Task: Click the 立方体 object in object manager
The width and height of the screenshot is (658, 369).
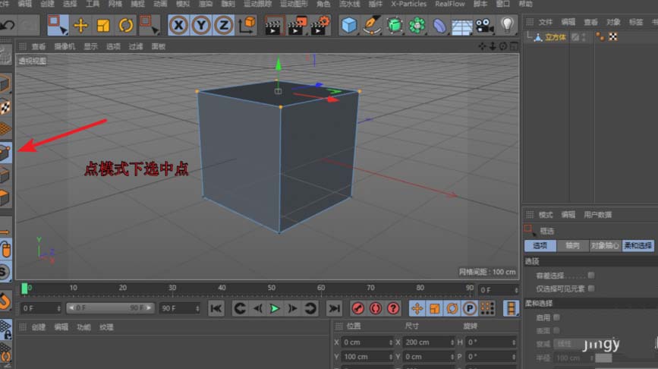Action: coord(555,36)
